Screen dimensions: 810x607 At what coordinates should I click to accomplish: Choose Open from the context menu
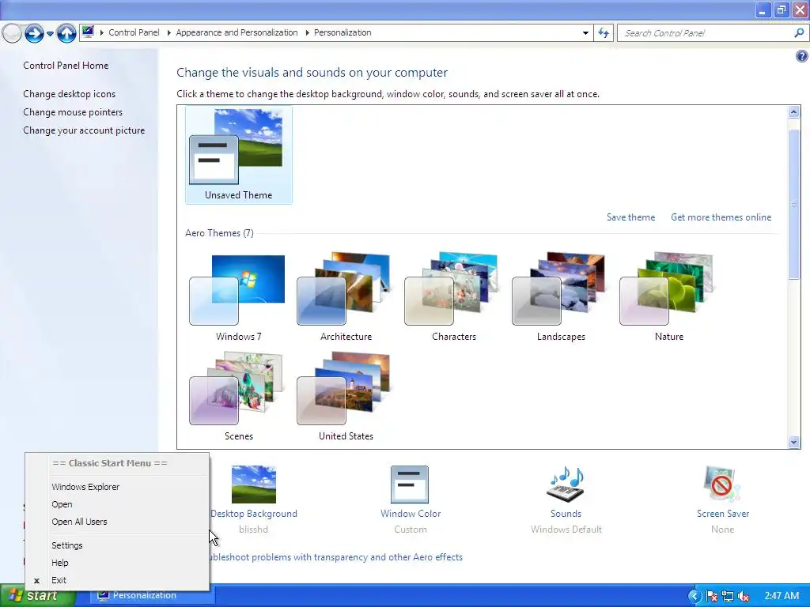pyautogui.click(x=117, y=504)
